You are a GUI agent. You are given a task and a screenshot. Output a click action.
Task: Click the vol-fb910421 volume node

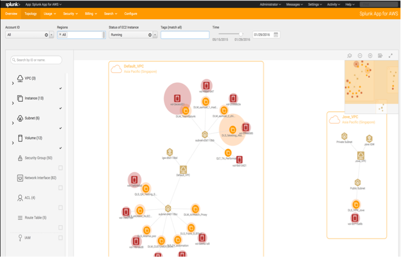click(239, 159)
